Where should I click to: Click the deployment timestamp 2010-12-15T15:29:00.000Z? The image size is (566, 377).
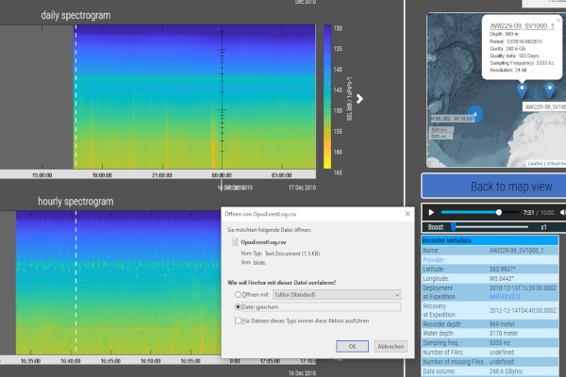523,287
